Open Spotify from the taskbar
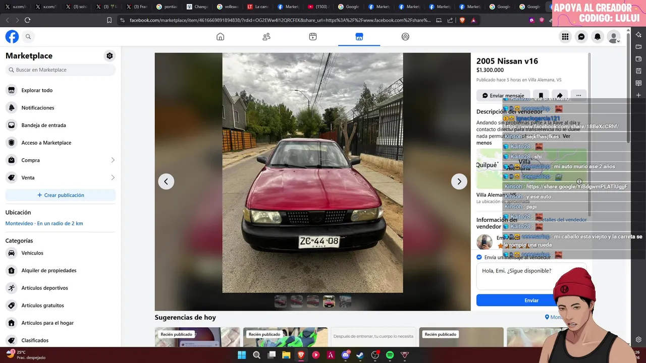The width and height of the screenshot is (646, 363). coord(390,355)
